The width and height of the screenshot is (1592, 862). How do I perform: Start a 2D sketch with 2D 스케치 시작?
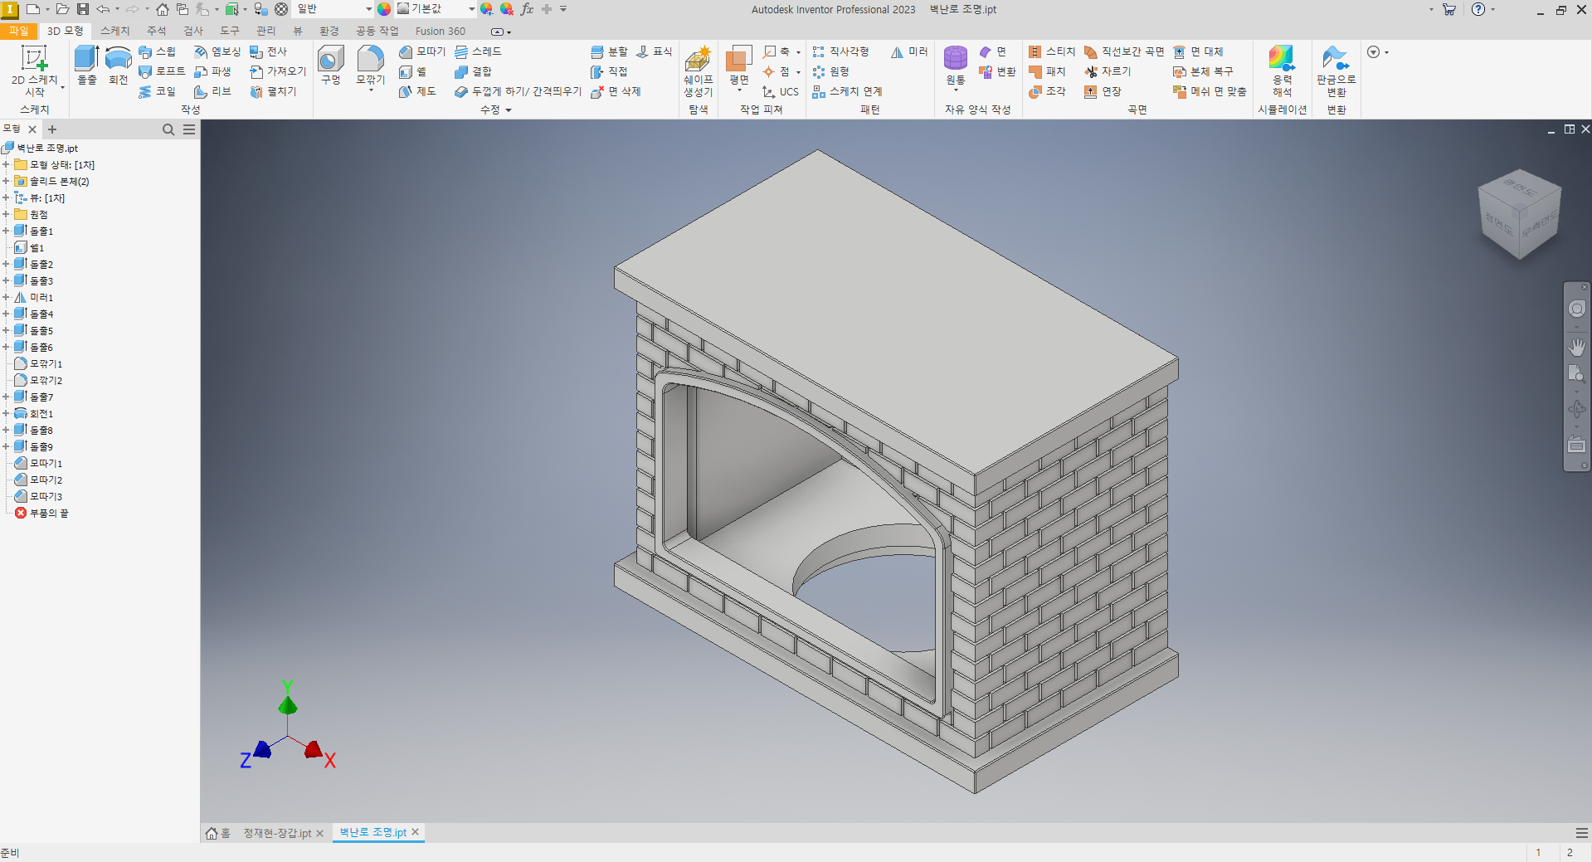point(34,71)
